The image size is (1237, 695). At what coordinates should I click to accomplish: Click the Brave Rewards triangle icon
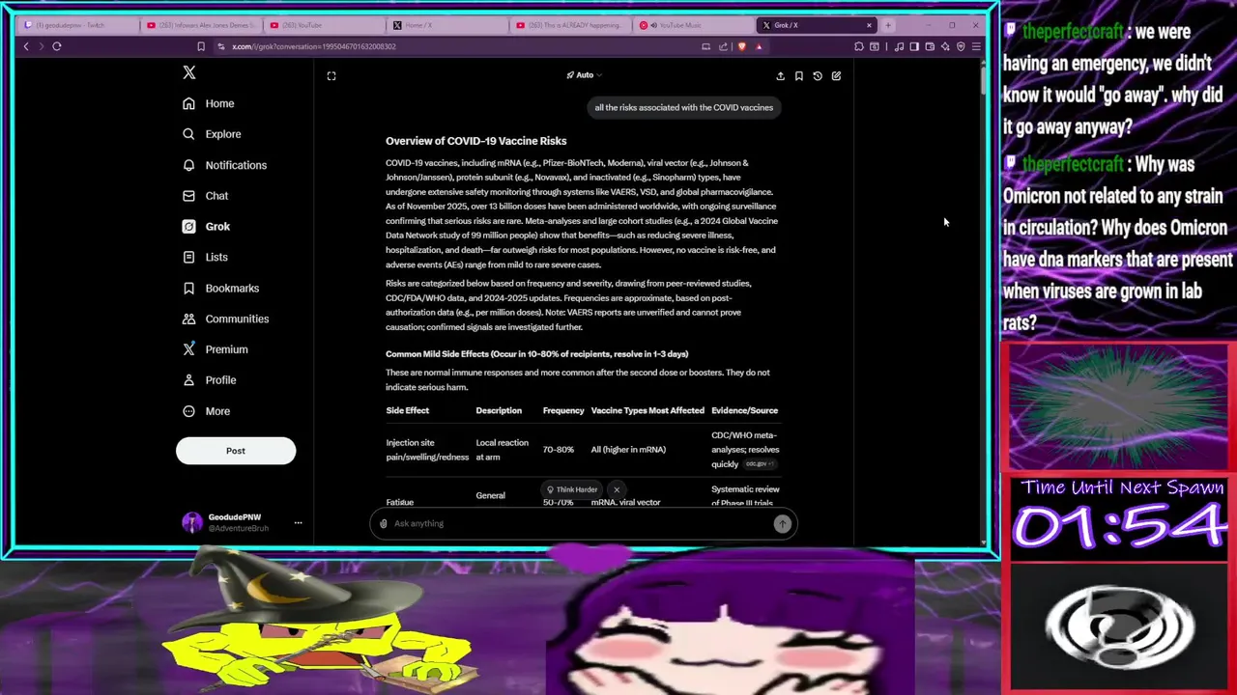(x=759, y=46)
